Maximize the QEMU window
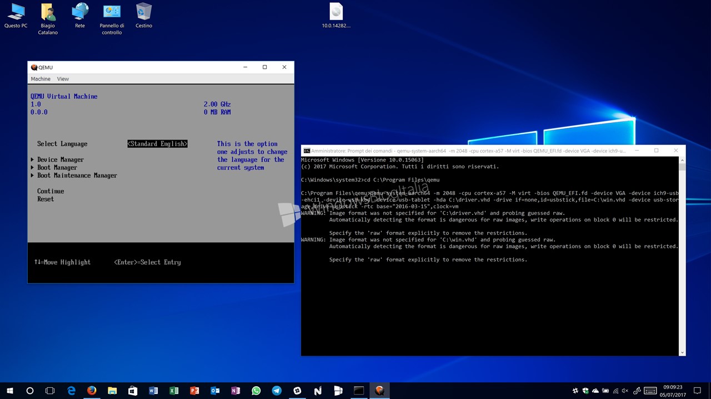Viewport: 711px width, 399px height. point(264,67)
